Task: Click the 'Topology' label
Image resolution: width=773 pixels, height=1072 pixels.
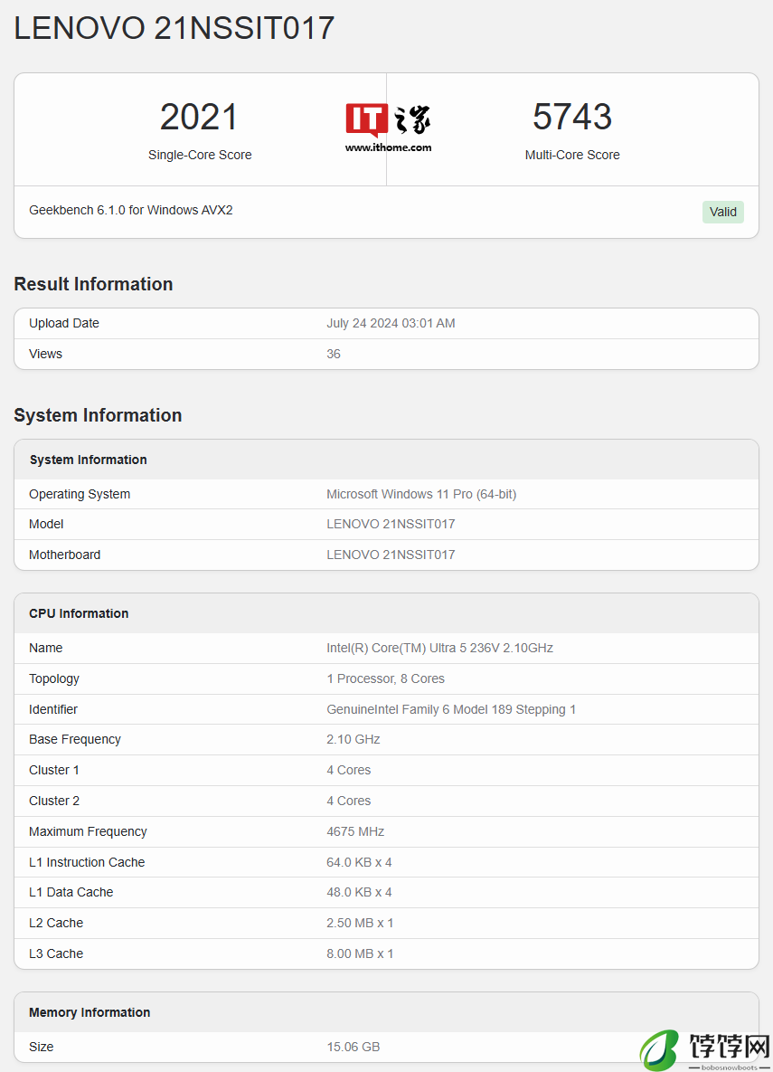Action: (54, 678)
